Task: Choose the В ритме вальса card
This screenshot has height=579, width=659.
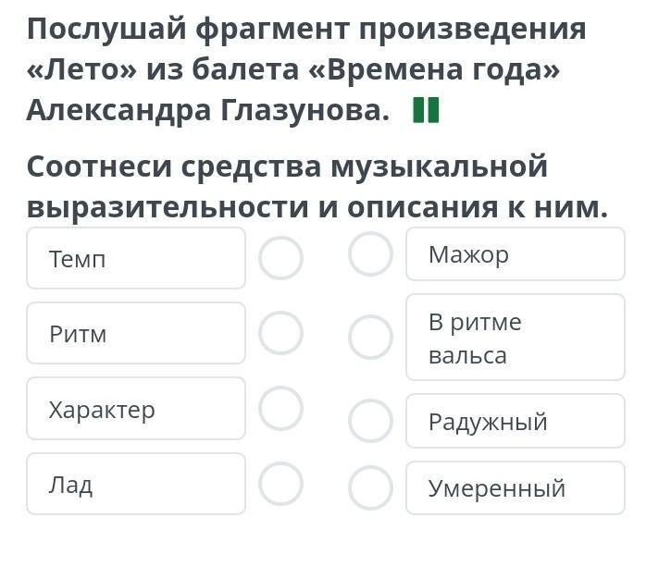Action: point(516,338)
